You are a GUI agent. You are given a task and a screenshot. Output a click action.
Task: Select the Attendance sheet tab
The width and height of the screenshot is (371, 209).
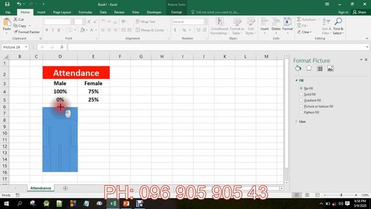pyautogui.click(x=41, y=188)
